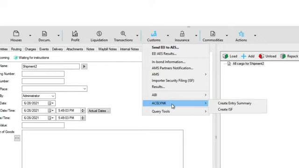Screen dimensions: 299x168
Task: Highlight the ACELYNK menu entry
Action: pos(176,103)
